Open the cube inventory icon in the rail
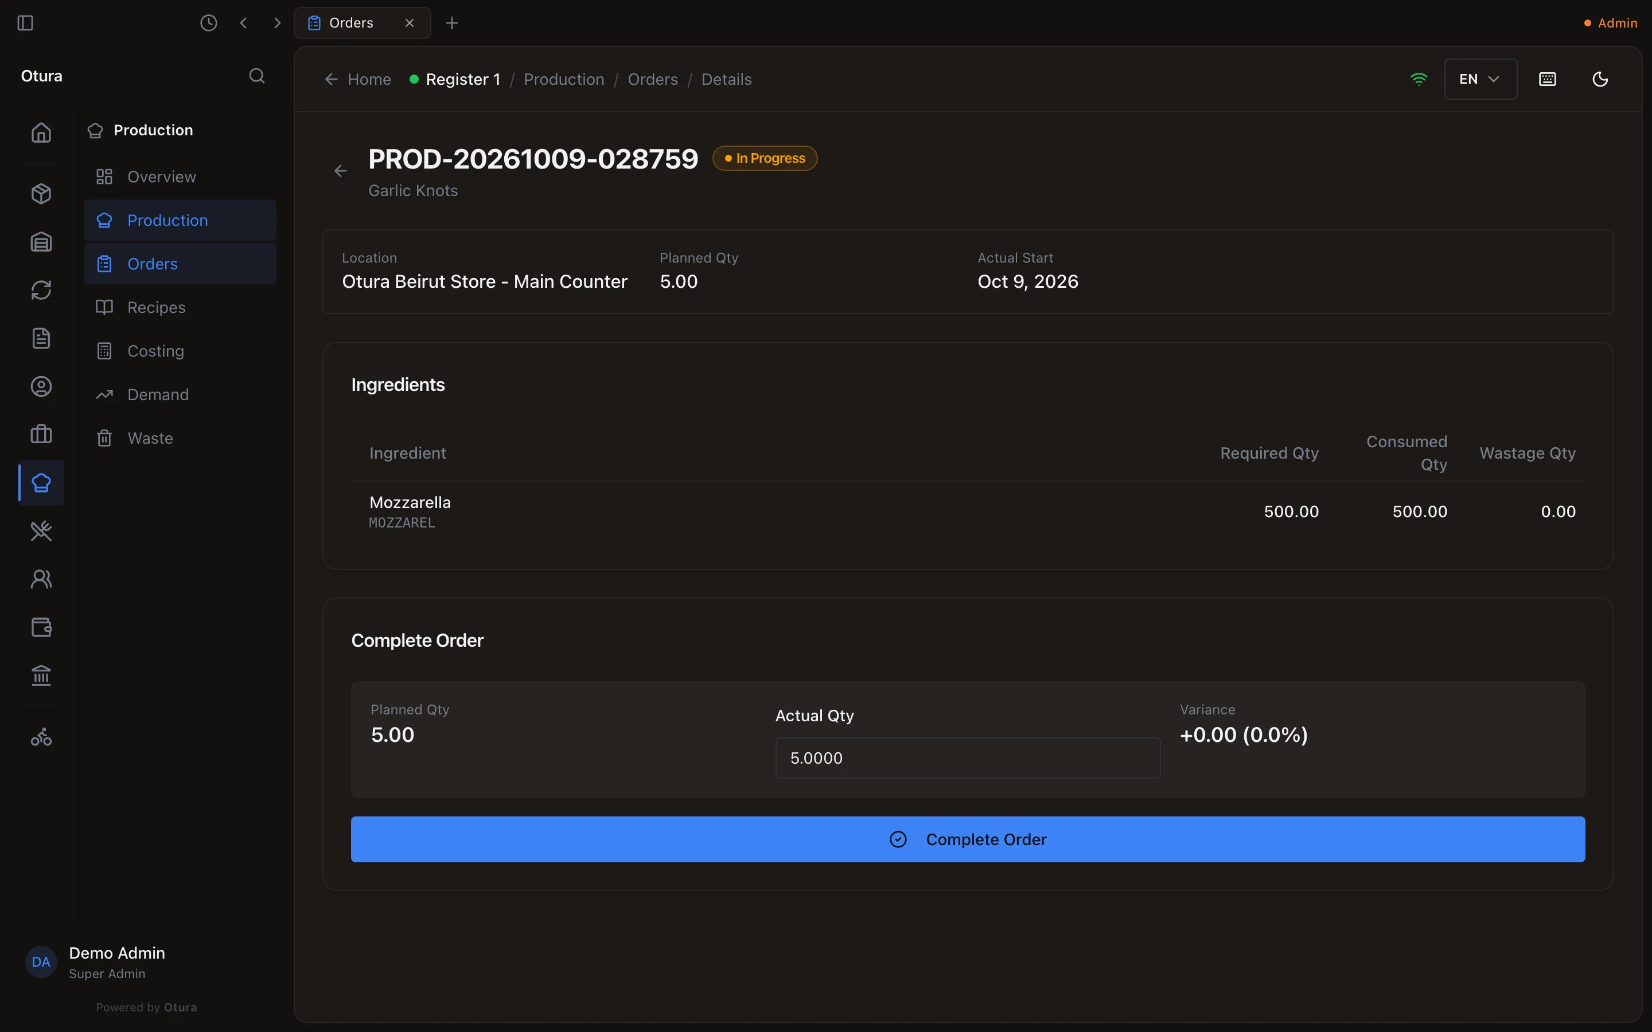The height and width of the screenshot is (1032, 1652). (41, 194)
